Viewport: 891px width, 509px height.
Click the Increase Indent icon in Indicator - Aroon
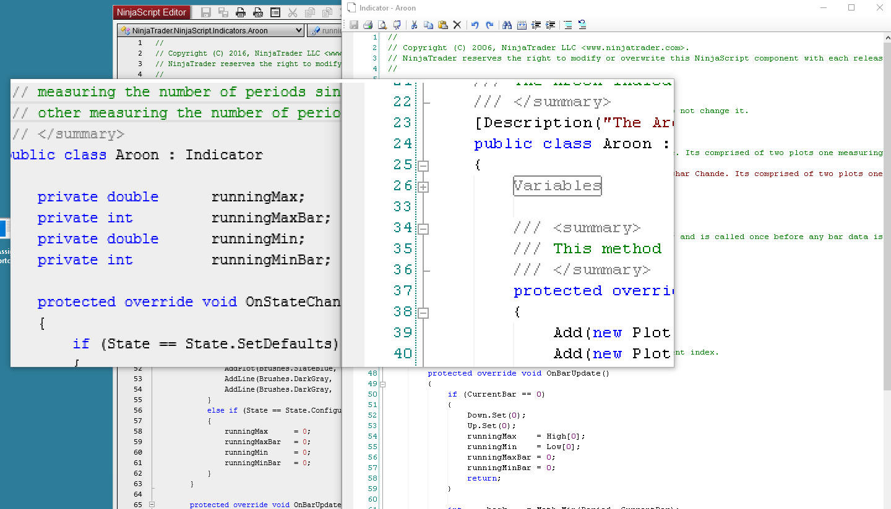click(550, 25)
